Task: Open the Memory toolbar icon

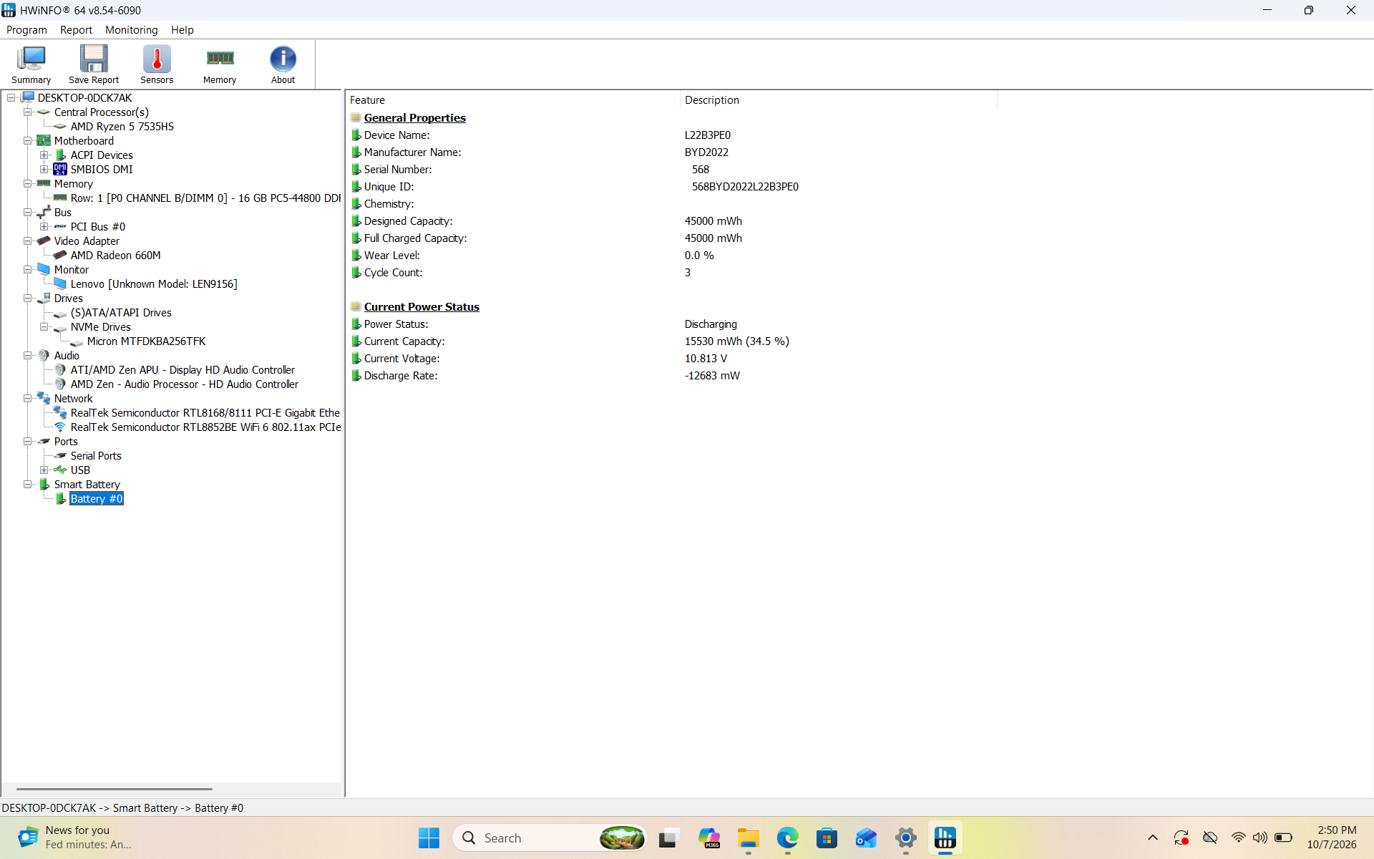Action: coord(220,64)
